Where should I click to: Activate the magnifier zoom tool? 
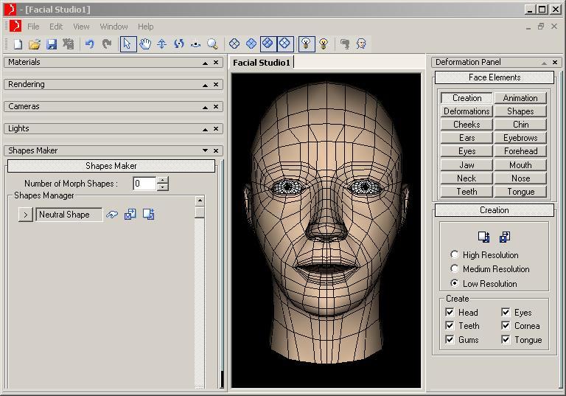(212, 44)
